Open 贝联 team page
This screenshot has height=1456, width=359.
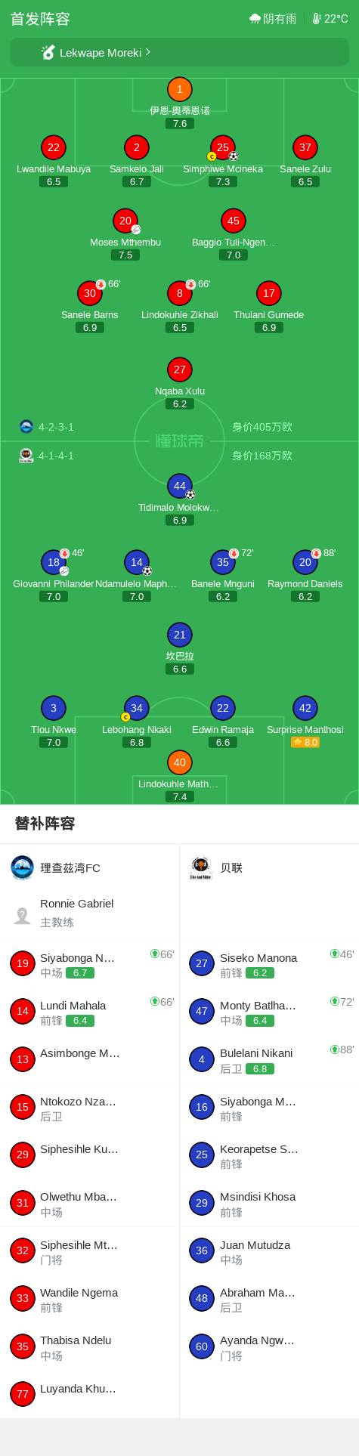(269, 868)
